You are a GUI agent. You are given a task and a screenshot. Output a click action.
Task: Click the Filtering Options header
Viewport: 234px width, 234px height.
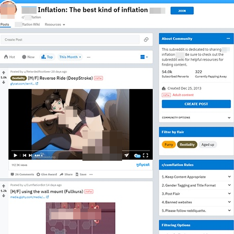point(196,225)
